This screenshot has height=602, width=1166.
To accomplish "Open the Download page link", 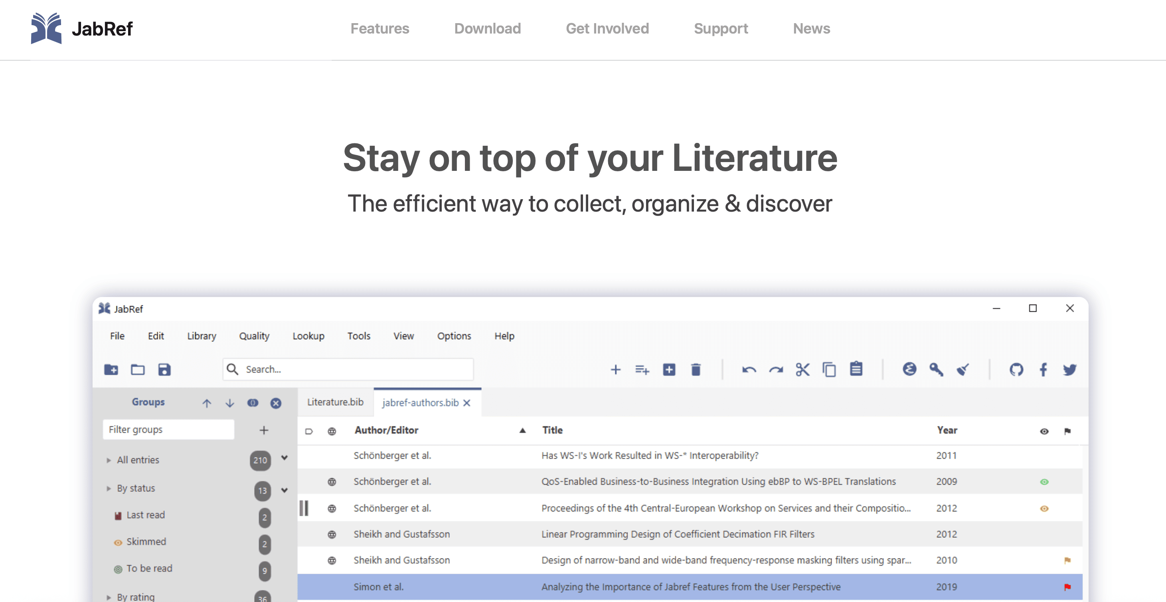I will [487, 28].
